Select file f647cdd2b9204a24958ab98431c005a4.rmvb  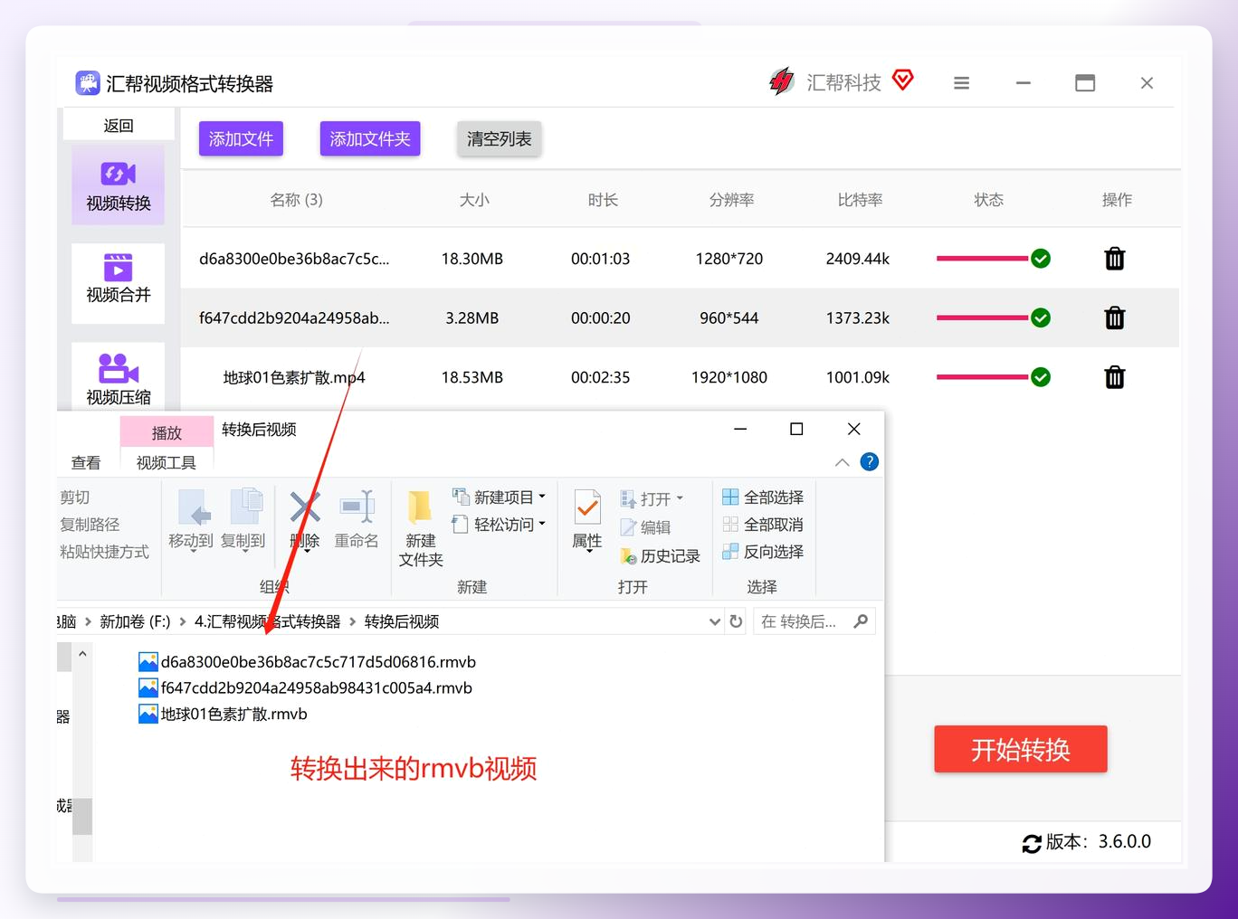point(305,688)
